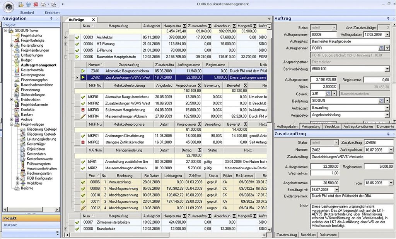This screenshot has height=239, width=396.
Task: Click the blue plus add icon
Action: pos(29,4)
